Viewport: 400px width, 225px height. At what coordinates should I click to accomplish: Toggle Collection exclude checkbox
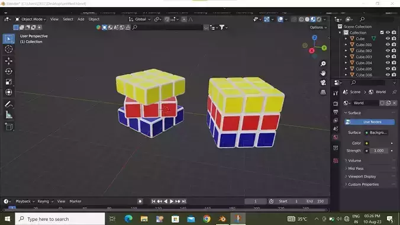click(382, 33)
